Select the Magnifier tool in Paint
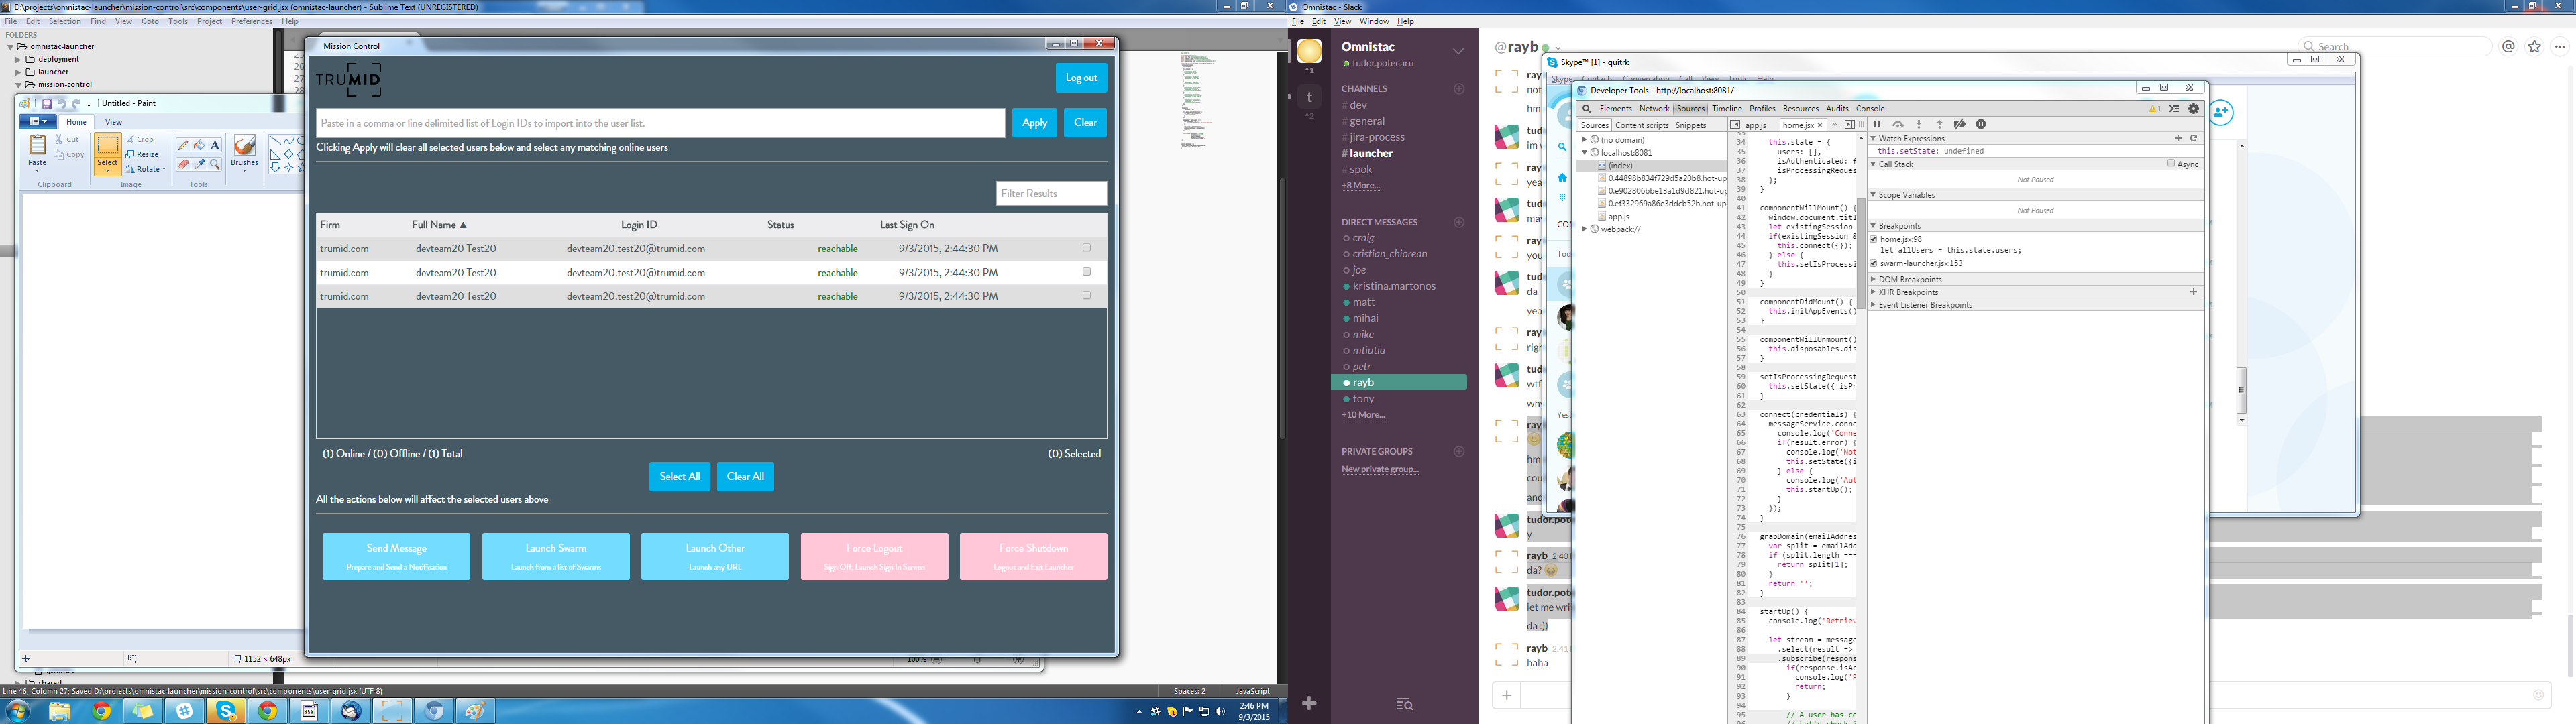The height and width of the screenshot is (724, 2576). [215, 164]
